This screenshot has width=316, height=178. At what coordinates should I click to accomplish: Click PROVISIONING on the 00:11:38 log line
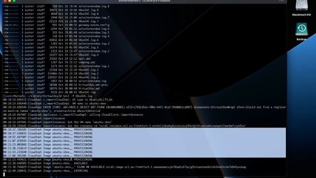pos(83,148)
